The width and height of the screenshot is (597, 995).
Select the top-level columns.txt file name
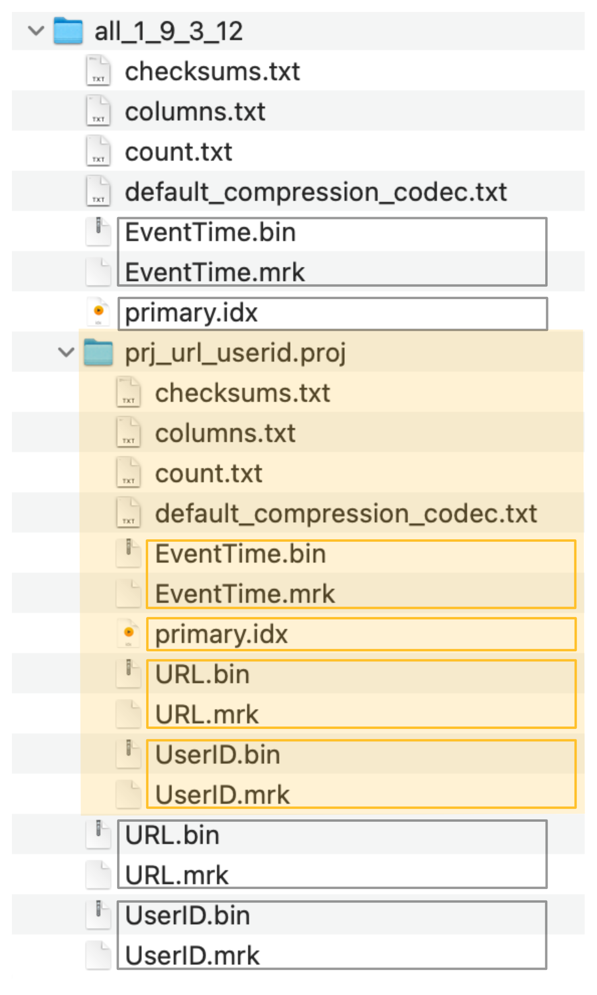[x=195, y=112]
